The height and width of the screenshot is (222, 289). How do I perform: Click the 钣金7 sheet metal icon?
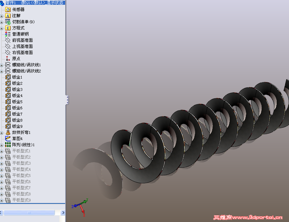(8, 114)
